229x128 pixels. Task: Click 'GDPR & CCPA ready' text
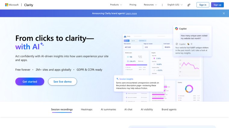[89, 70]
